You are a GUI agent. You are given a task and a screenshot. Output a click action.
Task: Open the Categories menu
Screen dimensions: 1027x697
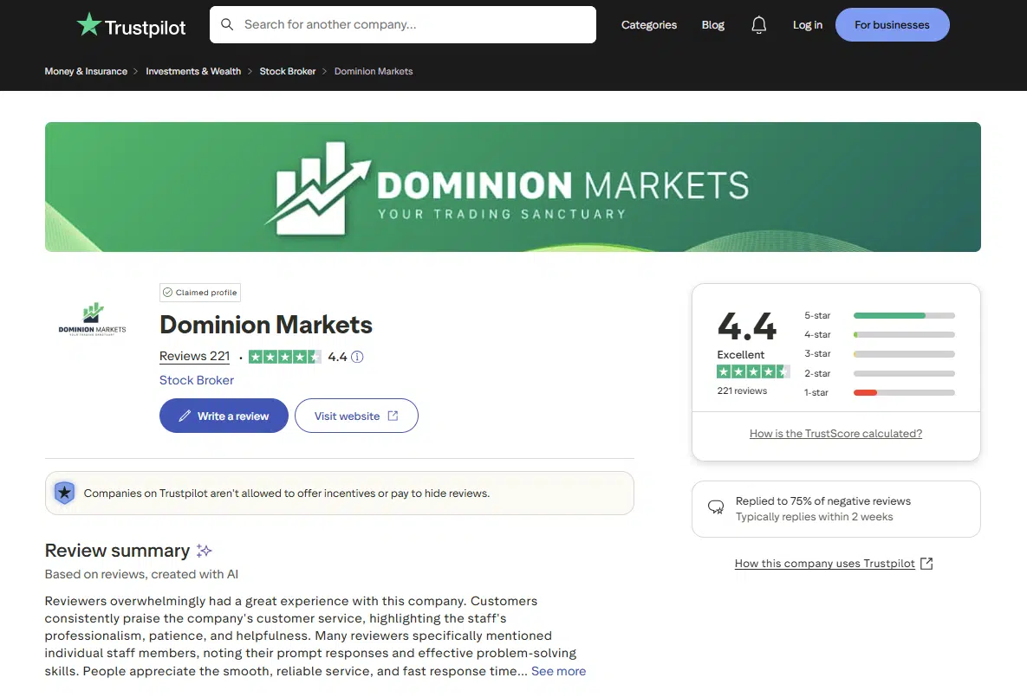649,25
